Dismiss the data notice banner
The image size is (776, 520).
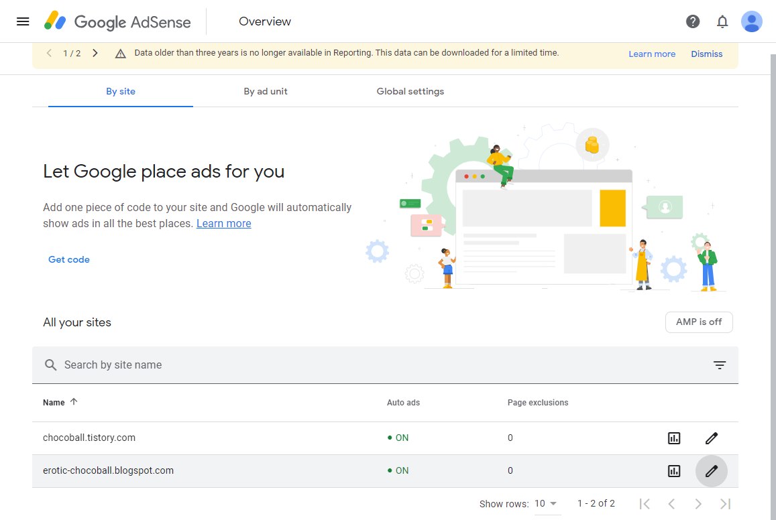click(x=707, y=54)
